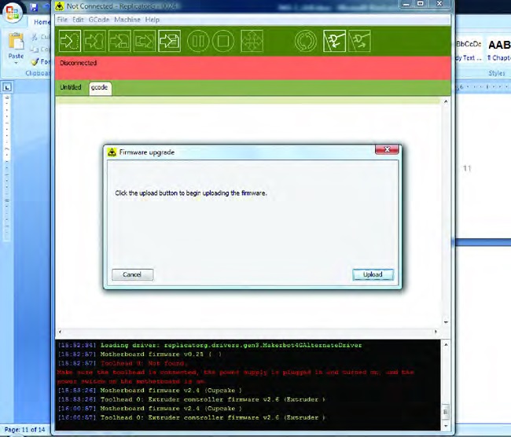Open the File menu
511x437 pixels.
click(62, 19)
